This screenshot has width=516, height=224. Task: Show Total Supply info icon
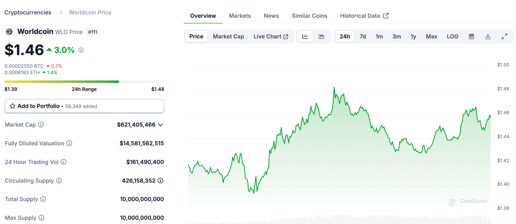pyautogui.click(x=43, y=199)
